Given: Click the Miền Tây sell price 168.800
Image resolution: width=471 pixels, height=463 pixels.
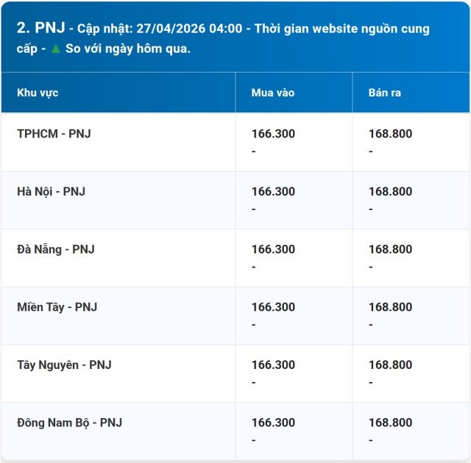Looking at the screenshot, I should click(390, 307).
